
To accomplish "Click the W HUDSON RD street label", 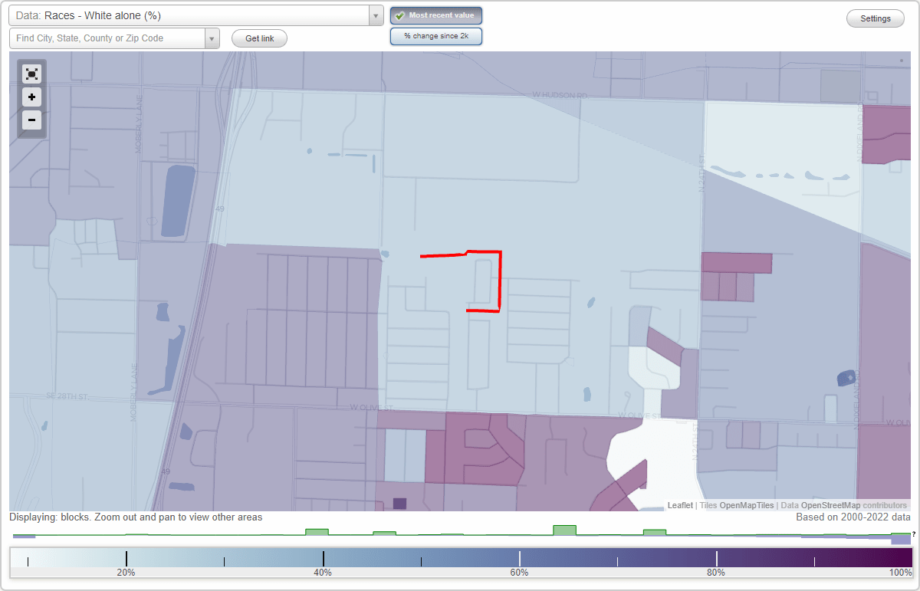I will (560, 95).
